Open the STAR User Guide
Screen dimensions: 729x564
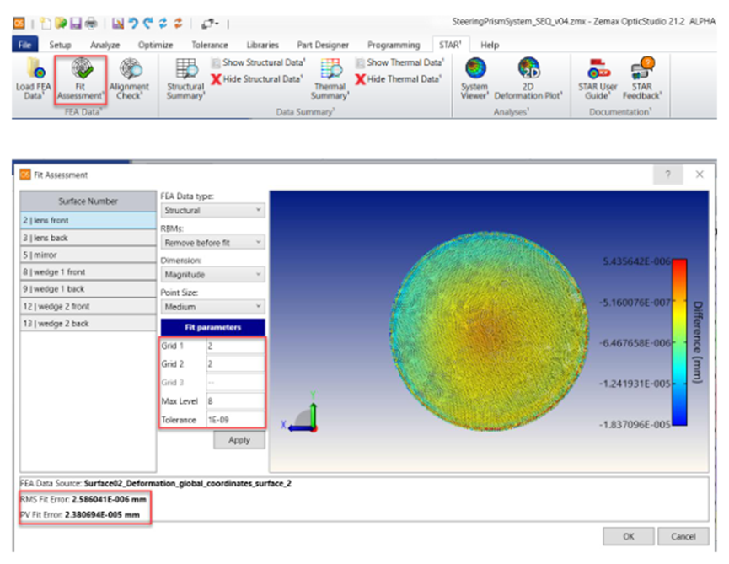click(595, 80)
